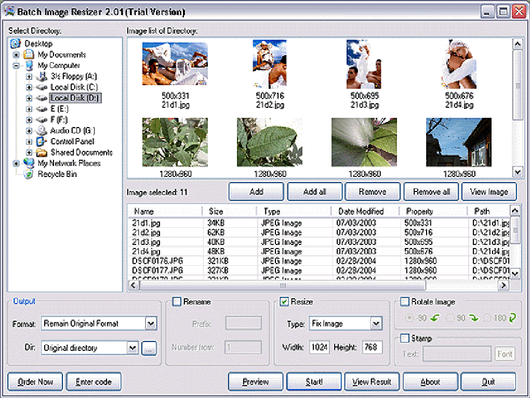Expand the Local Disk (D:) node
This screenshot has width=530, height=398.
(x=29, y=98)
